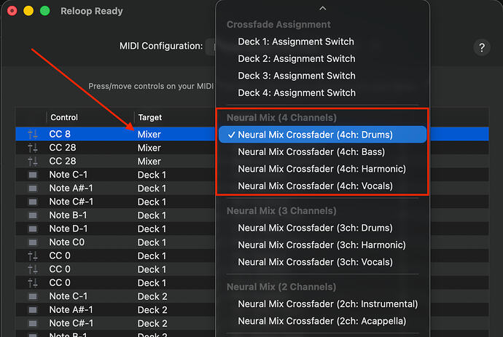Pick Neural Mix Crossfader (3ch: Harmonic)

321,245
